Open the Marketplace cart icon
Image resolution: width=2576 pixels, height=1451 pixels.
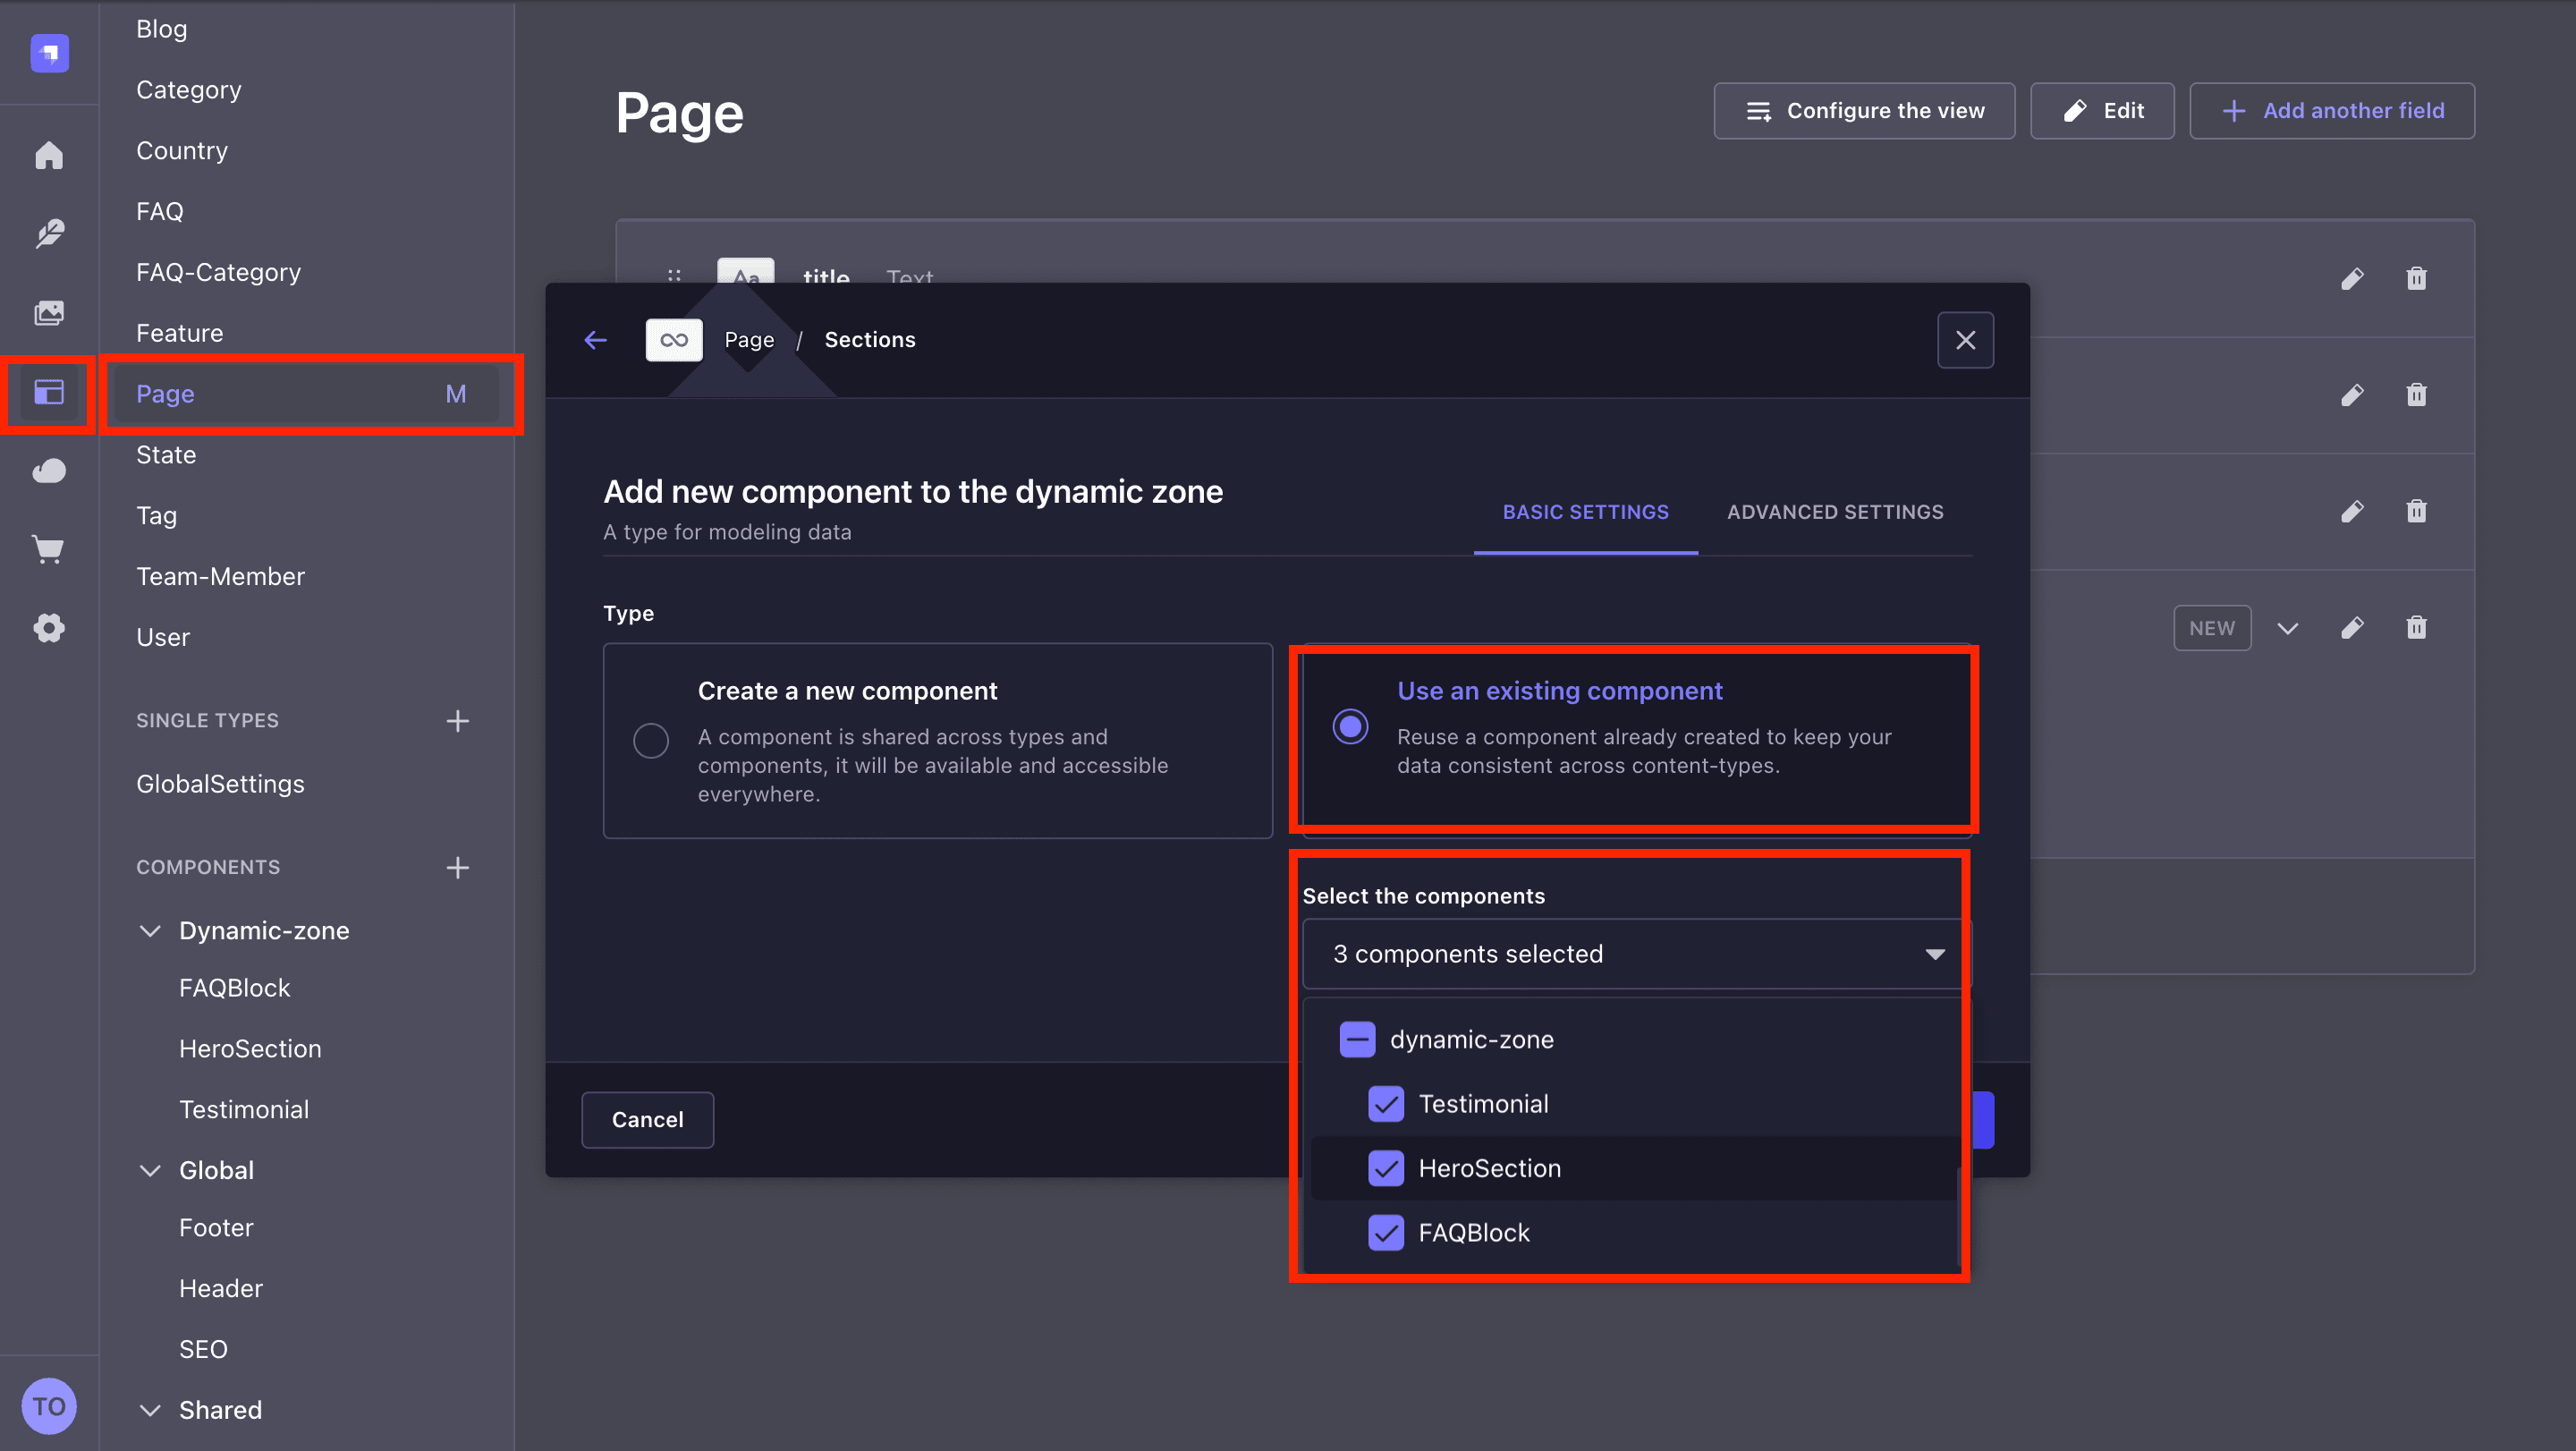49,549
